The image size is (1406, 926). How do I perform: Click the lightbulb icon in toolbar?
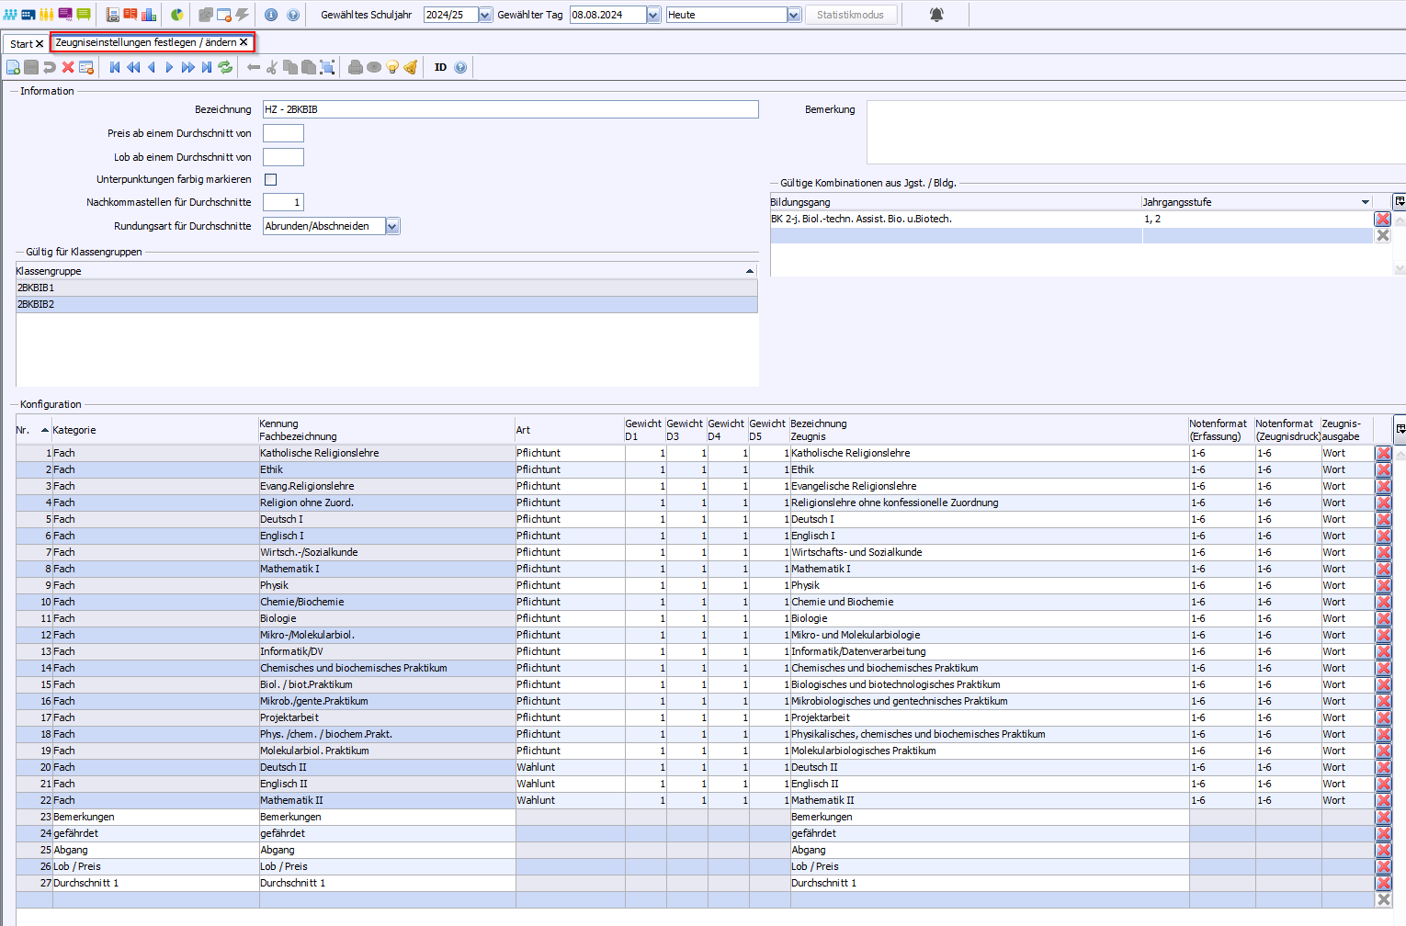392,67
